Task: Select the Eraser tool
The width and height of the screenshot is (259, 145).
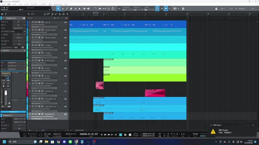Action: tap(71, 9)
